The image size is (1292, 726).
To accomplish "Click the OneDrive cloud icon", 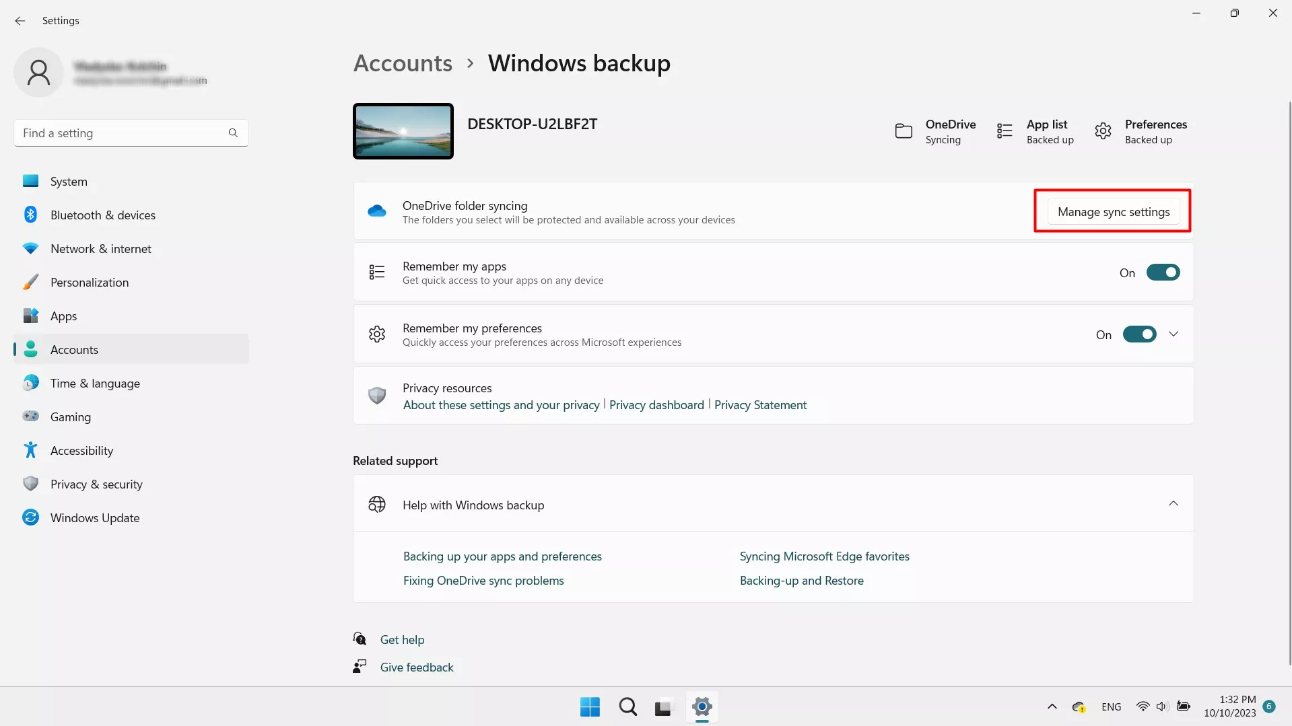I will [377, 211].
